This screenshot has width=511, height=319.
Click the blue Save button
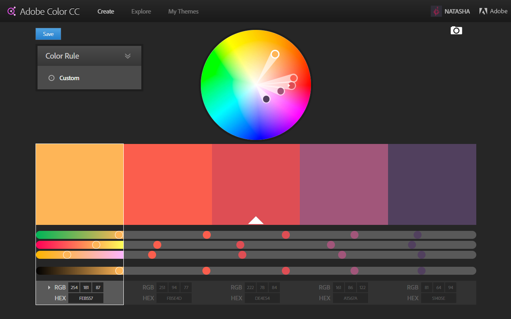[48, 34]
